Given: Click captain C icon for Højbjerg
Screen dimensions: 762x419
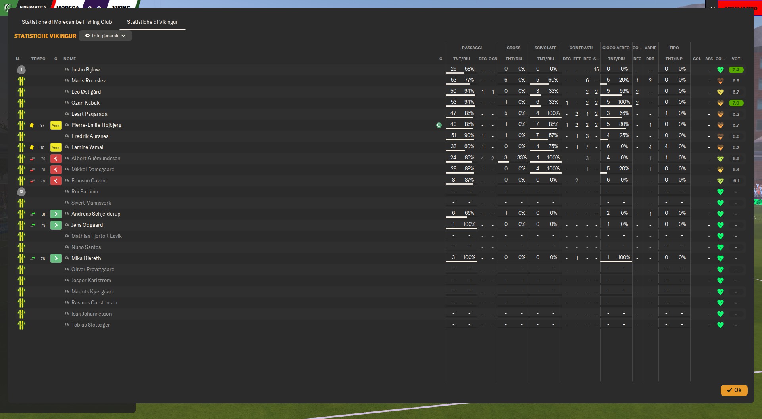Looking at the screenshot, I should point(439,125).
